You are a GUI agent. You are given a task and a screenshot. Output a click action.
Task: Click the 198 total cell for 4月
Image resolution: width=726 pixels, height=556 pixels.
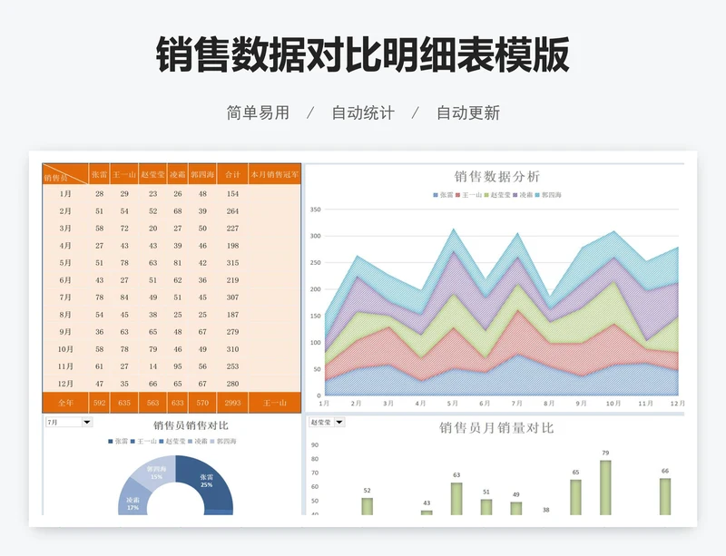coord(232,246)
